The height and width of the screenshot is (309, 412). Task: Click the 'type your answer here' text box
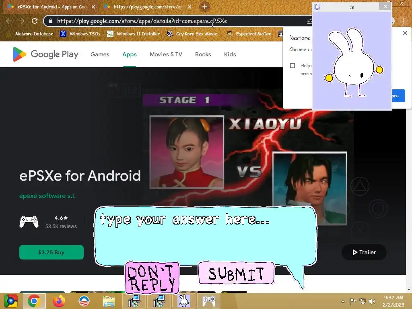pyautogui.click(x=206, y=236)
